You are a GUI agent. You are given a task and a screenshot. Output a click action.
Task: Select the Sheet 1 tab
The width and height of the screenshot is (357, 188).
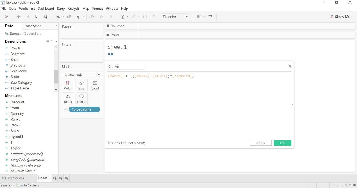(44, 178)
